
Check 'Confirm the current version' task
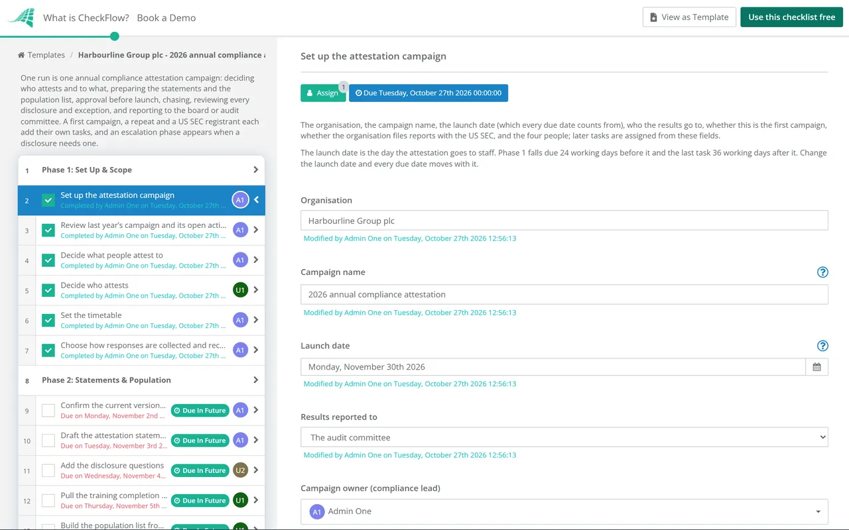pyautogui.click(x=48, y=411)
